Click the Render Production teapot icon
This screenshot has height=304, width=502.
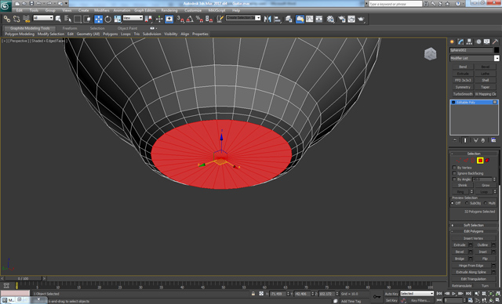(x=361, y=19)
